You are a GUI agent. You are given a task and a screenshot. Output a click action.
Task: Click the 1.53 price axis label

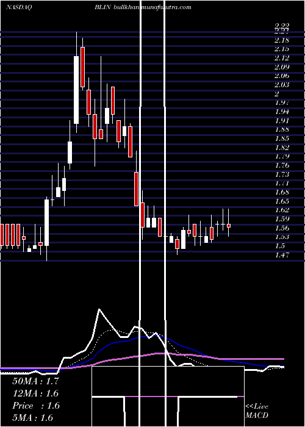click(282, 237)
